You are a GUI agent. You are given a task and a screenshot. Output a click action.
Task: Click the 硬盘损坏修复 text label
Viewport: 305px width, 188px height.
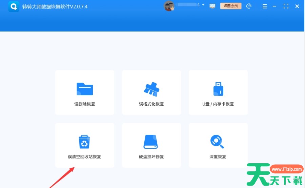[x=151, y=157]
